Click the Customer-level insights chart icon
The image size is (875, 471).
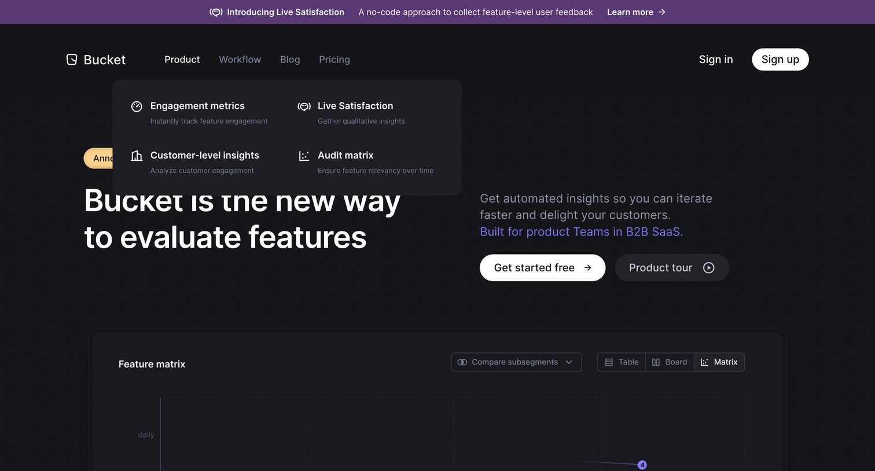pos(137,156)
